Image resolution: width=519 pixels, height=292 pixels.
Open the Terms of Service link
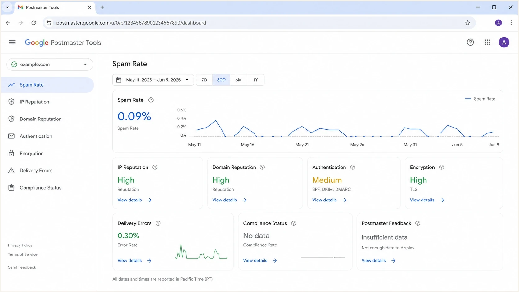click(x=23, y=254)
